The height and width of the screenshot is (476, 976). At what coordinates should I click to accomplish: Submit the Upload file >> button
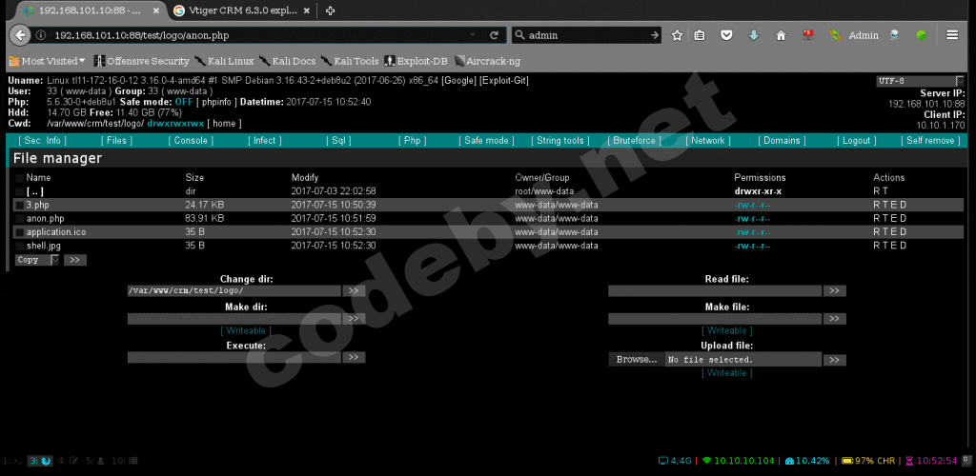tap(834, 360)
